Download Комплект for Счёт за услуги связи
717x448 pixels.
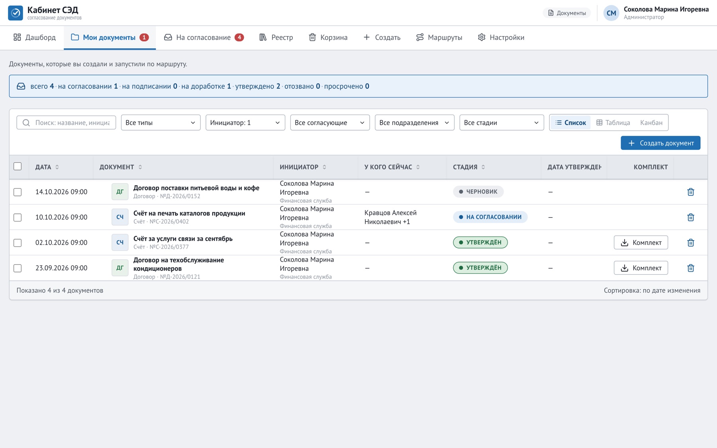tap(641, 243)
